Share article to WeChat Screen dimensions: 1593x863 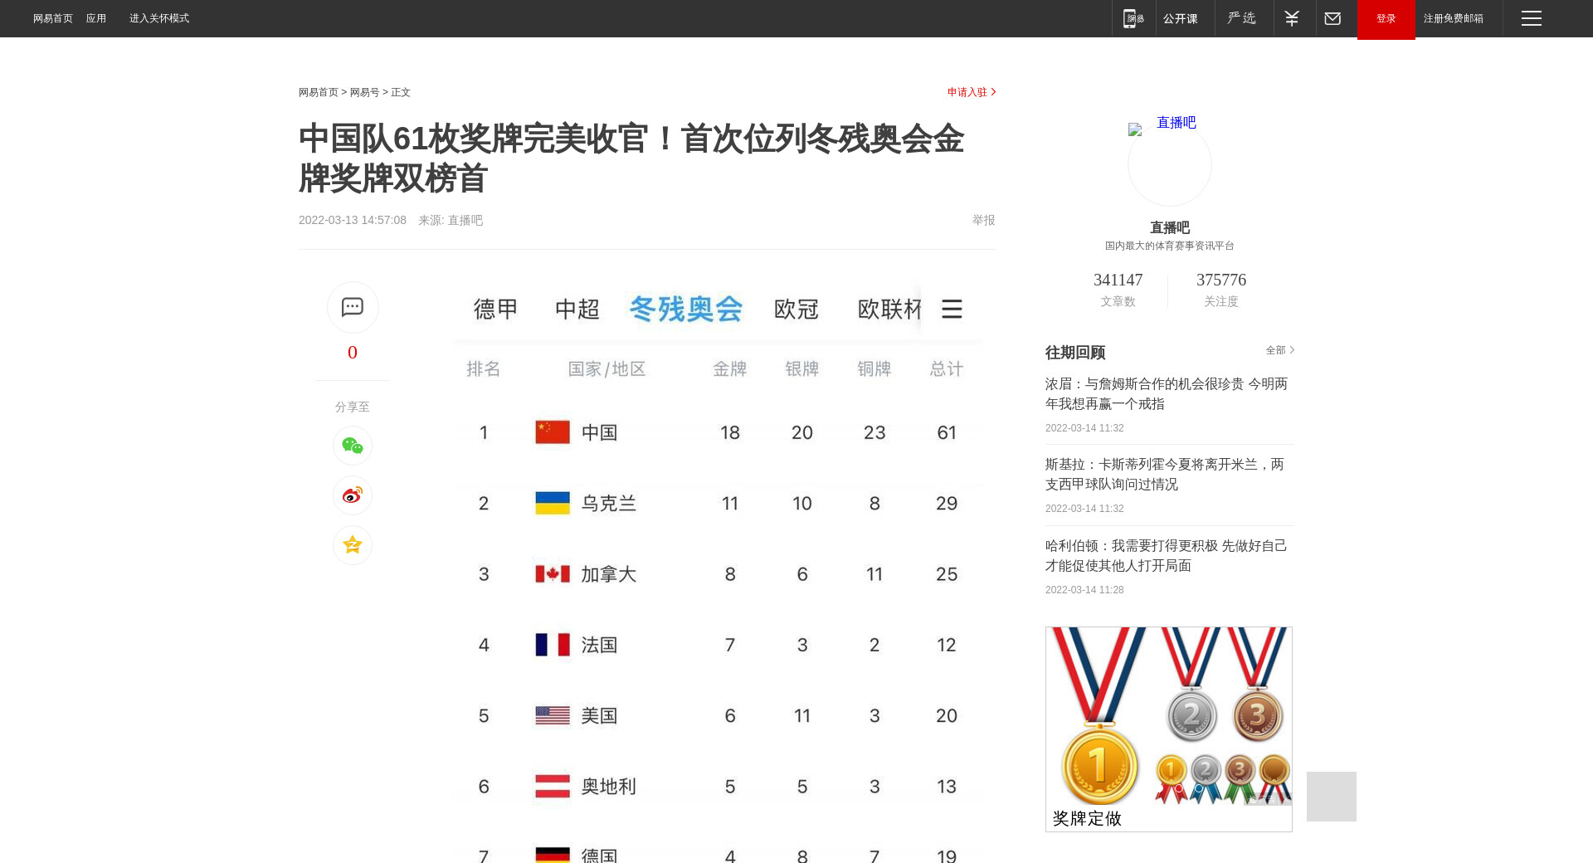(352, 446)
